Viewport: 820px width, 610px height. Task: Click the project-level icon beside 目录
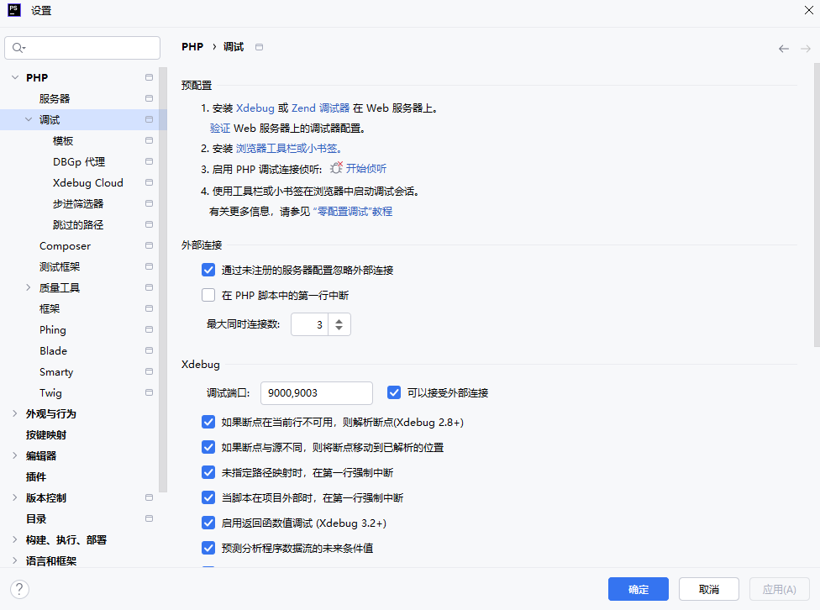[x=149, y=518]
